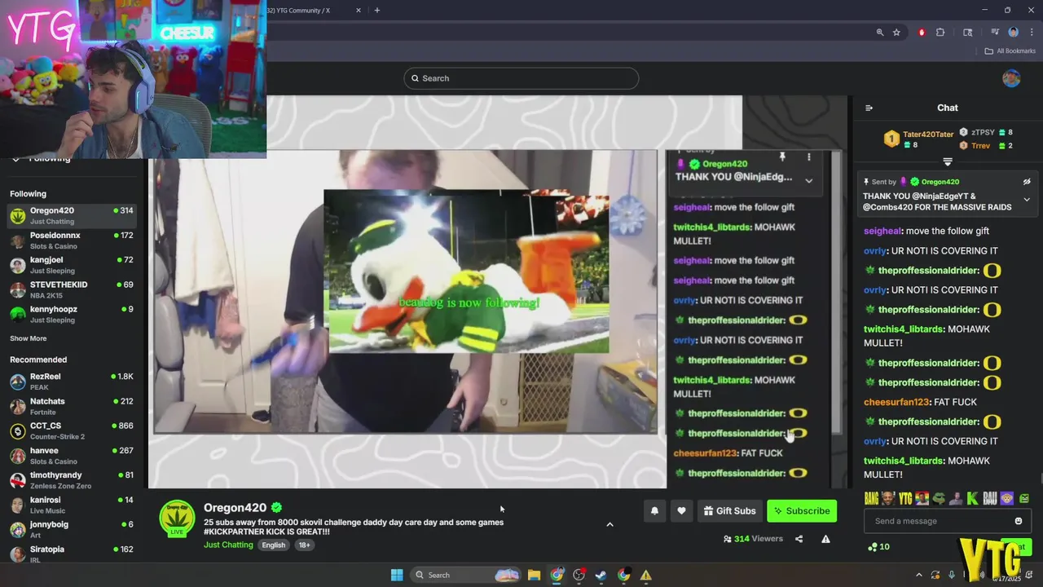This screenshot has width=1043, height=587.
Task: Click the Oregon420 channel name
Action: tap(235, 507)
